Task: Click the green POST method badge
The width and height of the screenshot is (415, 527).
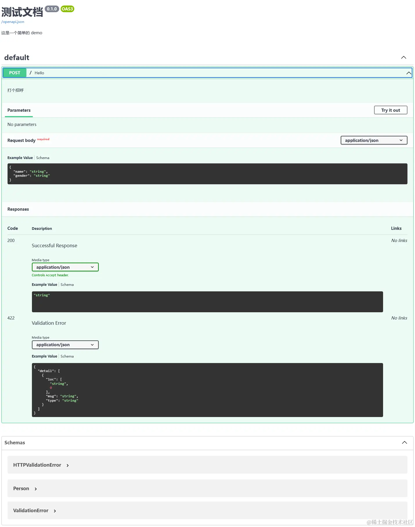Action: click(15, 73)
